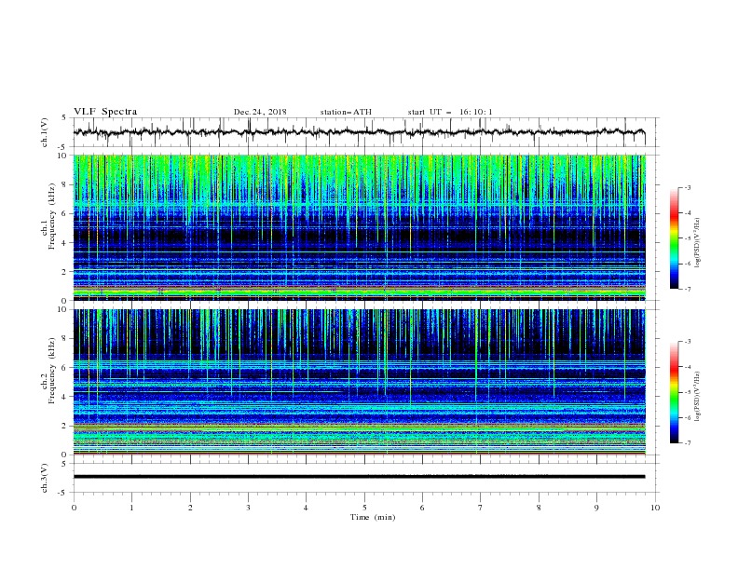Click the ch.1 spectrogram panel
The image size is (738, 570).
pos(360,227)
